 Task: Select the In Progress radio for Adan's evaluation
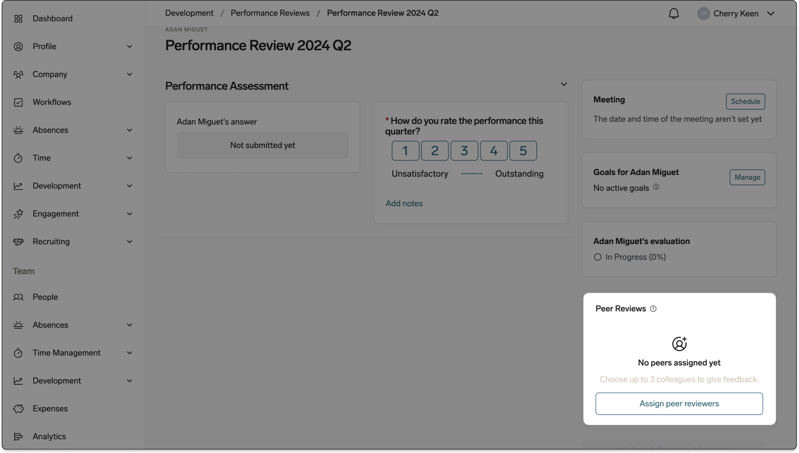pyautogui.click(x=597, y=257)
